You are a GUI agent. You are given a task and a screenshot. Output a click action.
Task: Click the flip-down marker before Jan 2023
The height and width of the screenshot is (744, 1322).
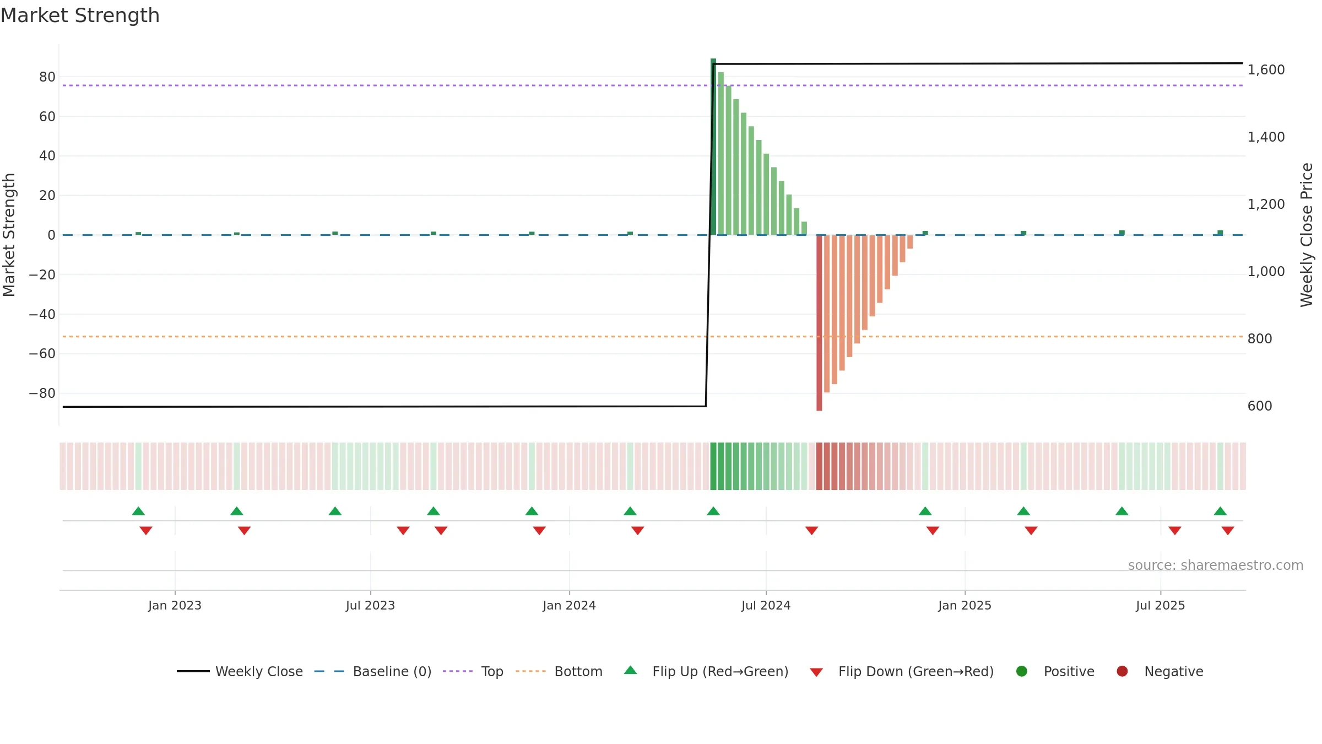coord(146,530)
